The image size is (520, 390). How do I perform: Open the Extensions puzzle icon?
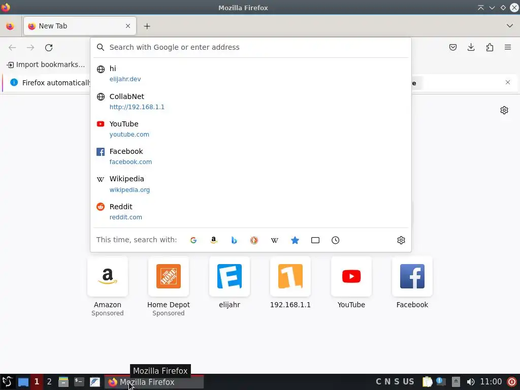pyautogui.click(x=490, y=47)
